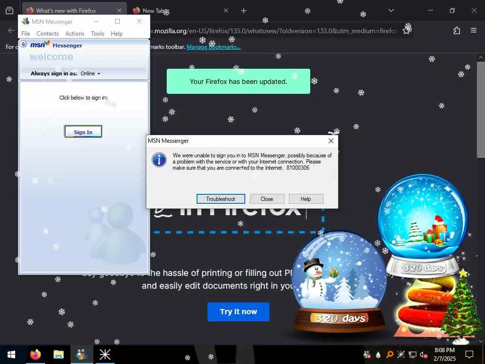485x364 pixels.
Task: Open Firefox View icon at top left
Action: tap(9, 10)
